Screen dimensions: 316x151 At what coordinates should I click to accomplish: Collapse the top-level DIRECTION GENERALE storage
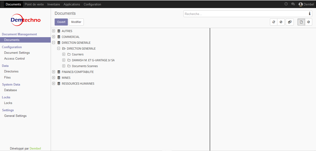[x=54, y=42]
